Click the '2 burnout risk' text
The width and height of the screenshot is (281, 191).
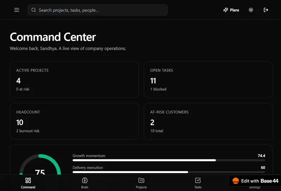(x=28, y=131)
